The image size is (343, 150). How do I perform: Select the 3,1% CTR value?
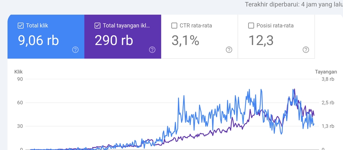185,40
